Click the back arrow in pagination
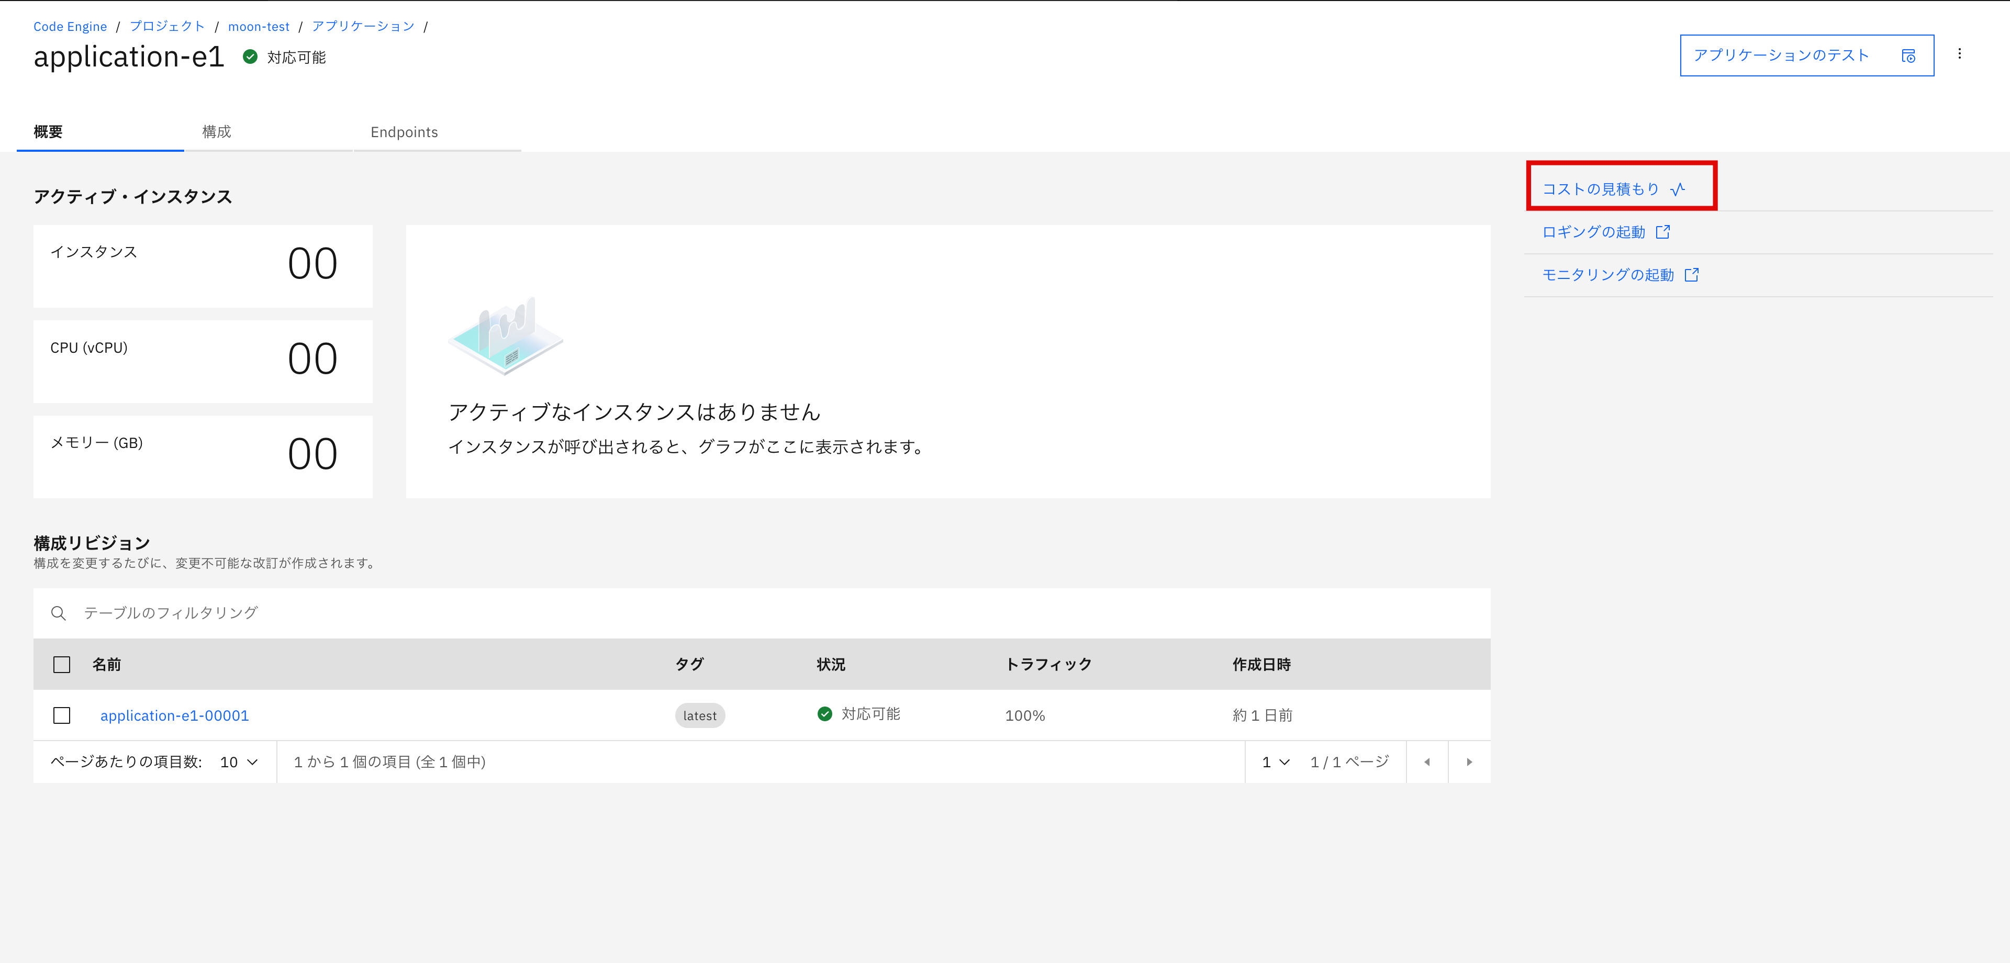 click(1427, 762)
